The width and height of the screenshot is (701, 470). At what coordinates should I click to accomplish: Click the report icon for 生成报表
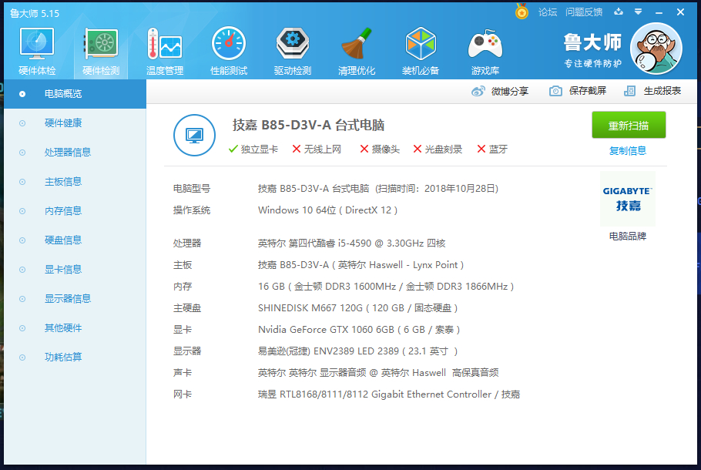pyautogui.click(x=629, y=91)
